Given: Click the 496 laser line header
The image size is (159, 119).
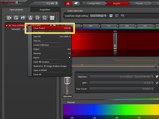Looking at the screenshot, I should tap(145, 26).
